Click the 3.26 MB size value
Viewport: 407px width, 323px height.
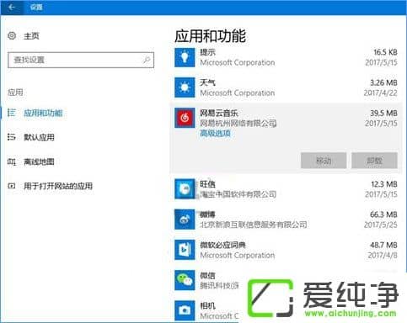pyautogui.click(x=383, y=82)
